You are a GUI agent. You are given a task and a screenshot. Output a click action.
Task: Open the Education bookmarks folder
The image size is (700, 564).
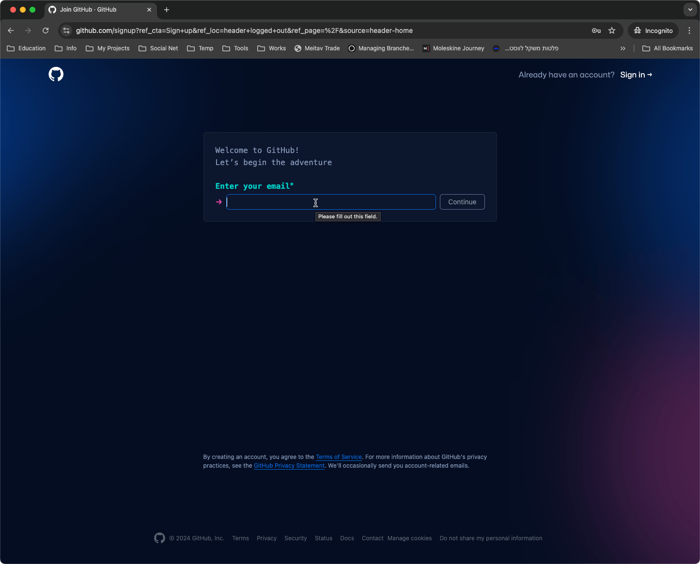tap(27, 48)
